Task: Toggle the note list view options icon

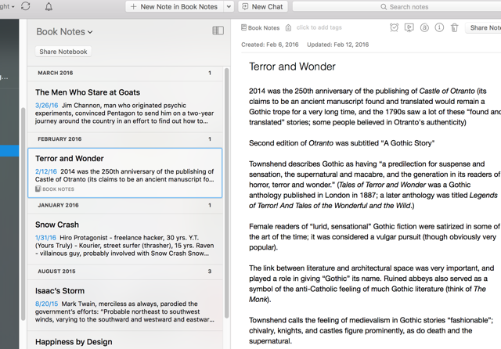Action: pyautogui.click(x=218, y=31)
